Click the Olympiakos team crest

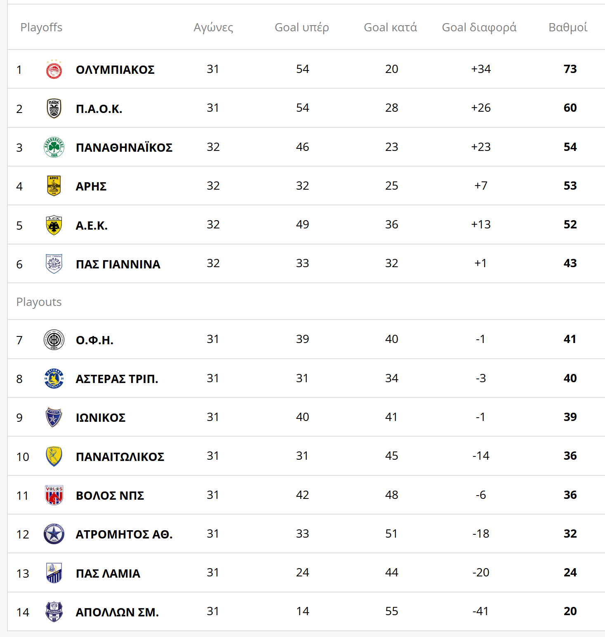54,69
